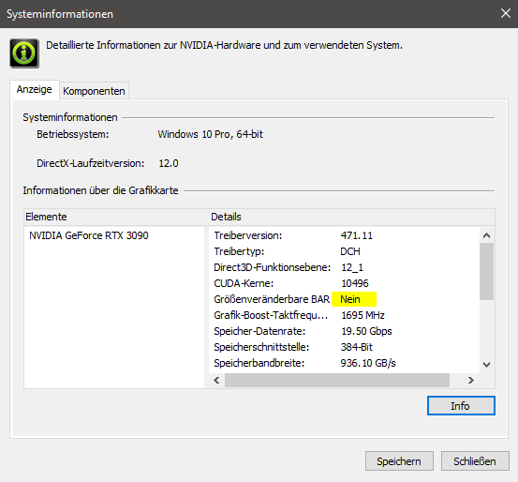Click the Speichern button
This screenshot has width=518, height=482.
pyautogui.click(x=399, y=460)
